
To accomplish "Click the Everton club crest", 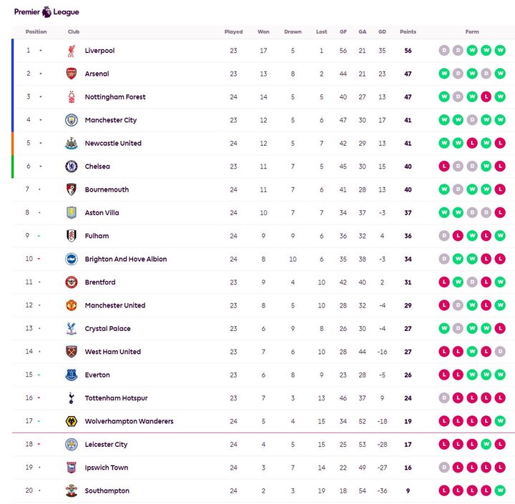I will (x=71, y=375).
